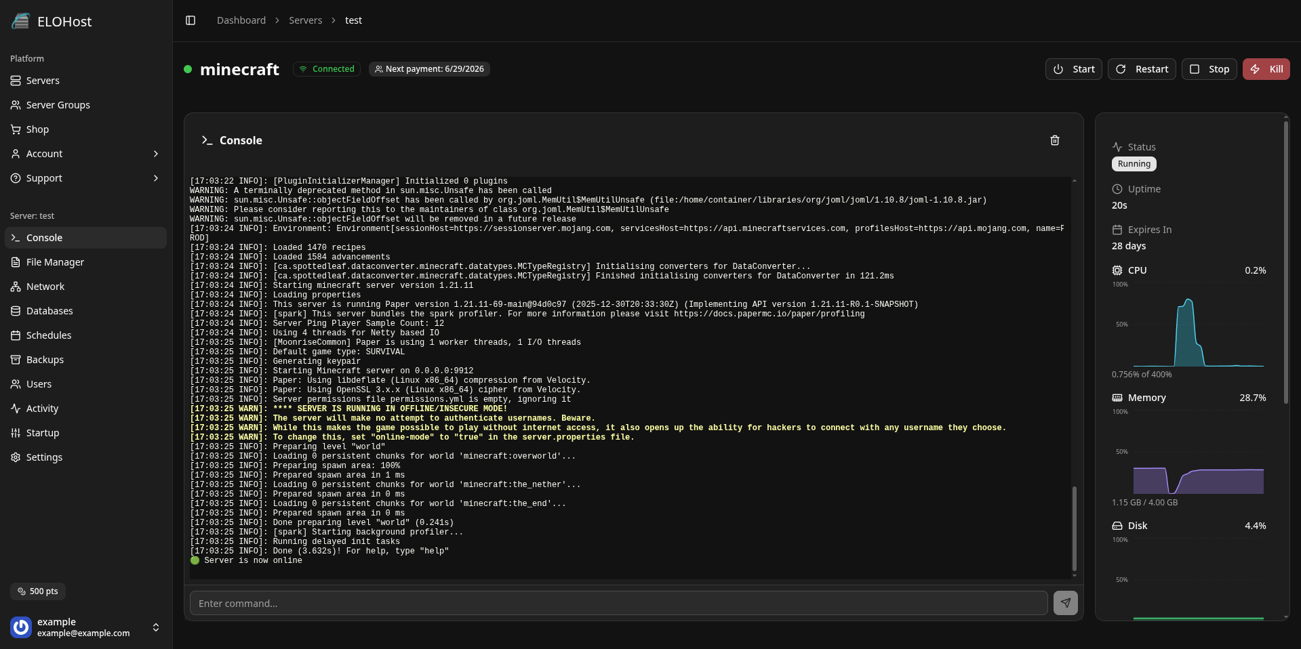Click the Server Groups people icon

click(x=16, y=105)
